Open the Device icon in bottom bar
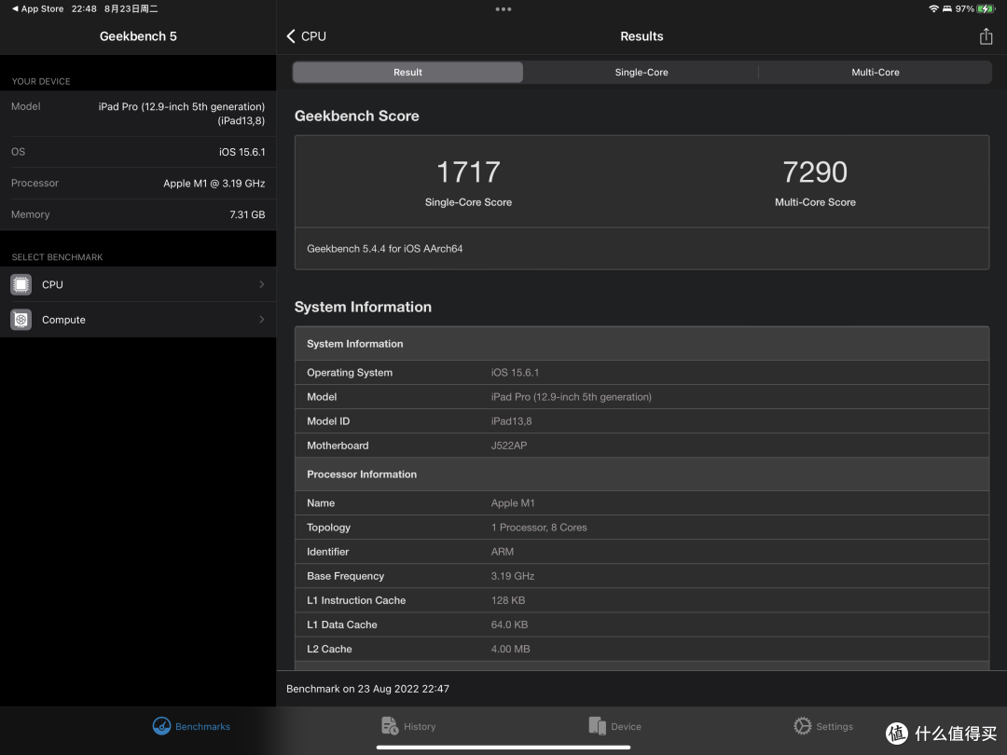The width and height of the screenshot is (1007, 755). pos(598,726)
